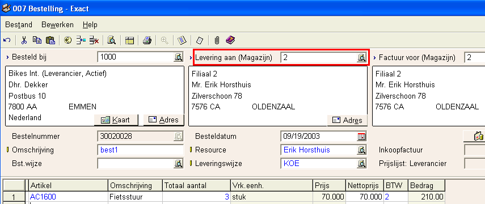Image resolution: width=485 pixels, height=204 pixels.
Task: Click the Undo arrow in toolbar
Action: click(x=7, y=40)
